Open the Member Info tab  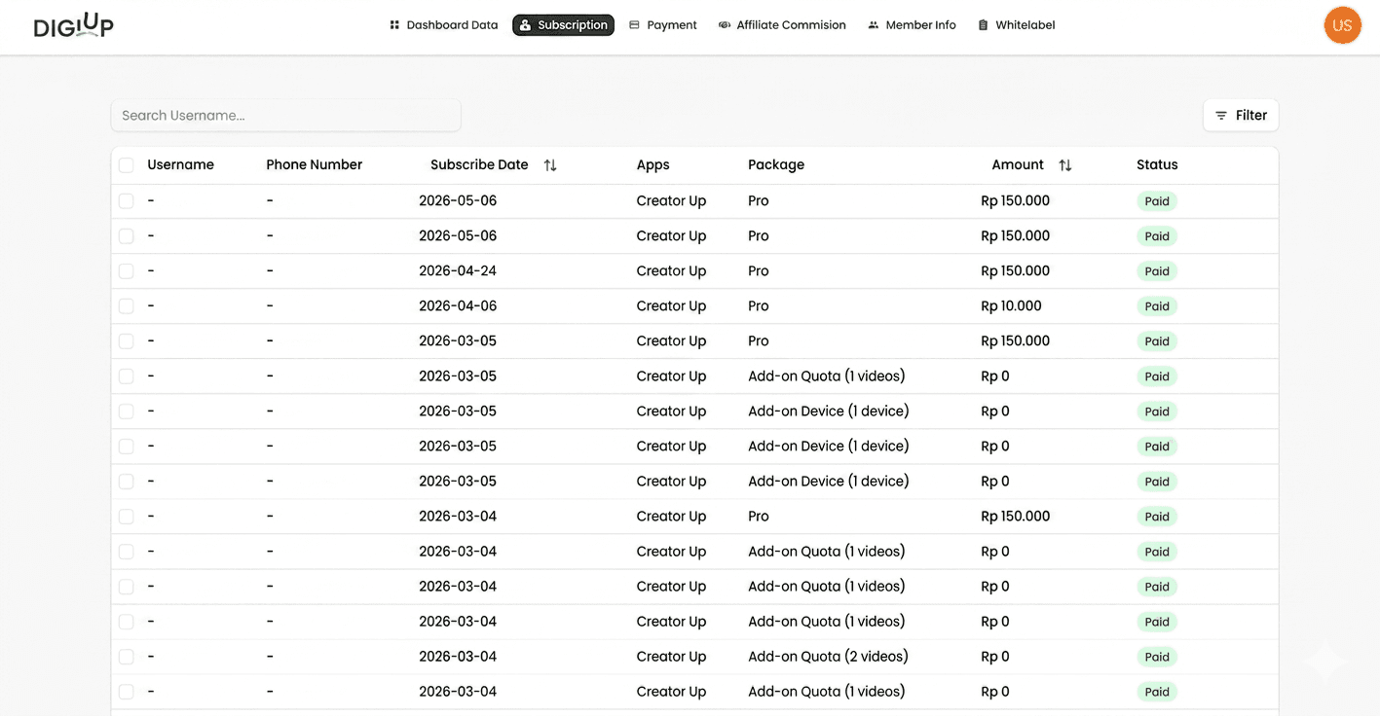(x=912, y=25)
